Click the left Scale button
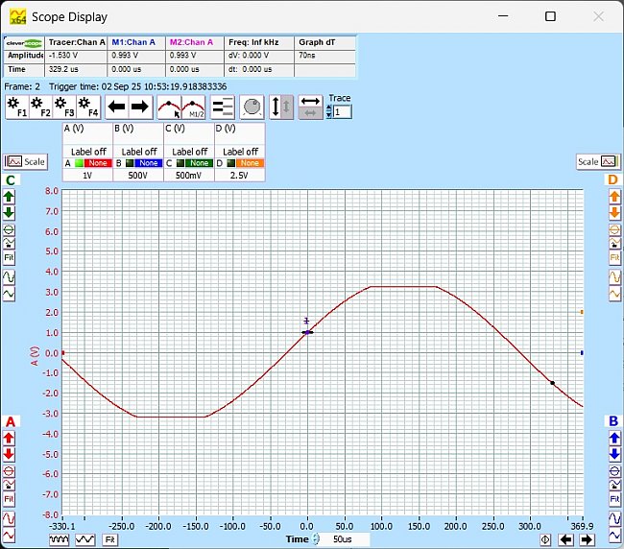The width and height of the screenshot is (624, 549). (26, 162)
